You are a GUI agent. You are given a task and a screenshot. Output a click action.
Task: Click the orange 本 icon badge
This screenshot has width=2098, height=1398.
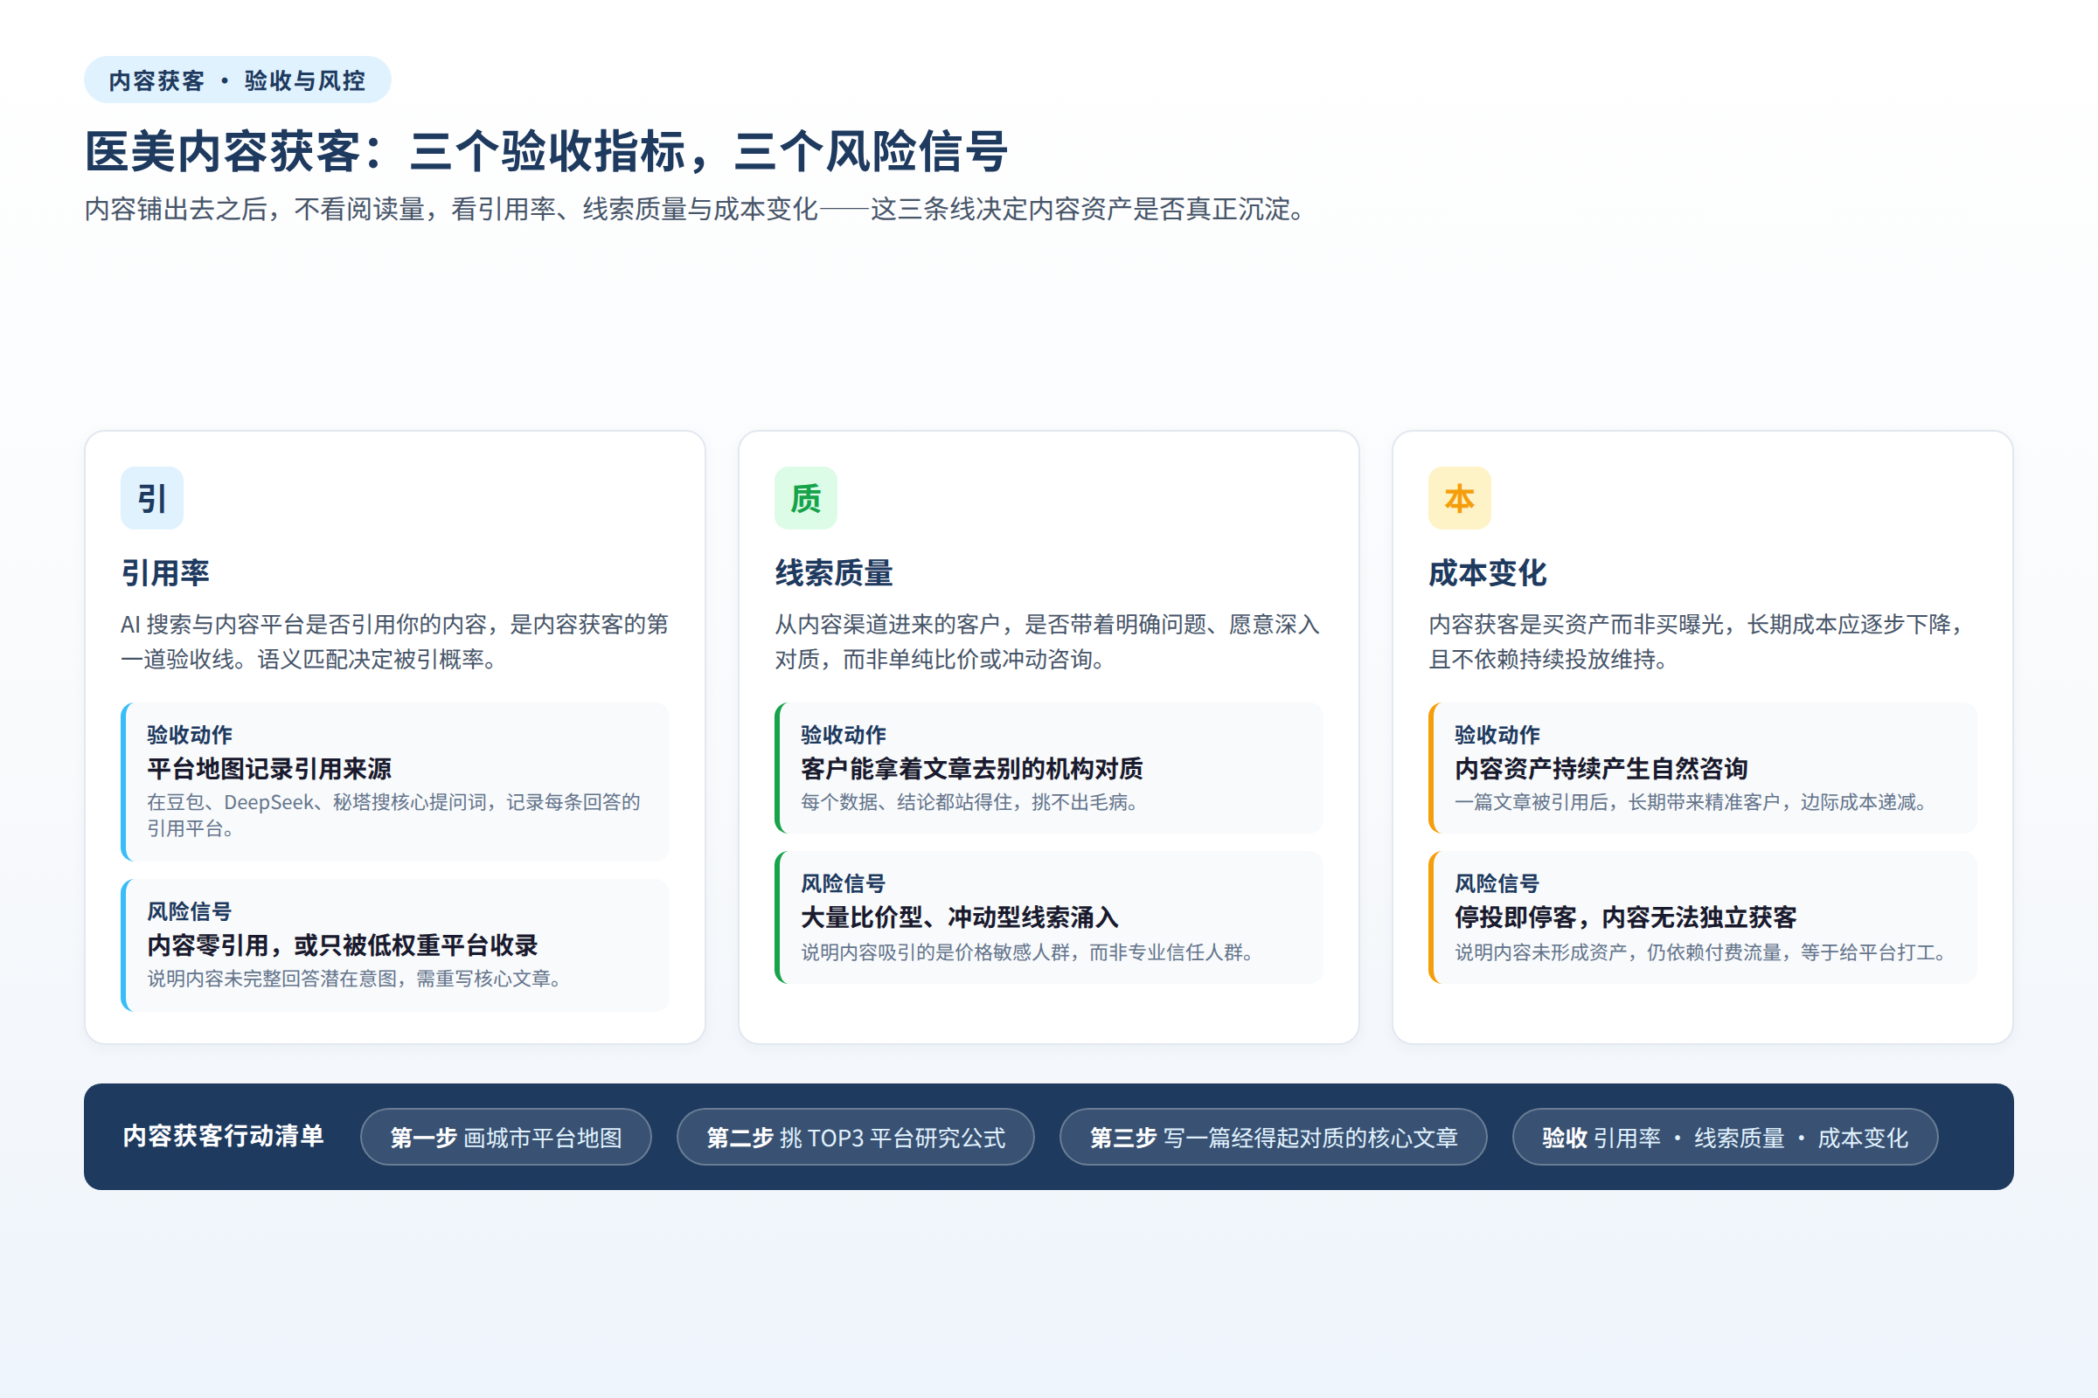(1459, 497)
